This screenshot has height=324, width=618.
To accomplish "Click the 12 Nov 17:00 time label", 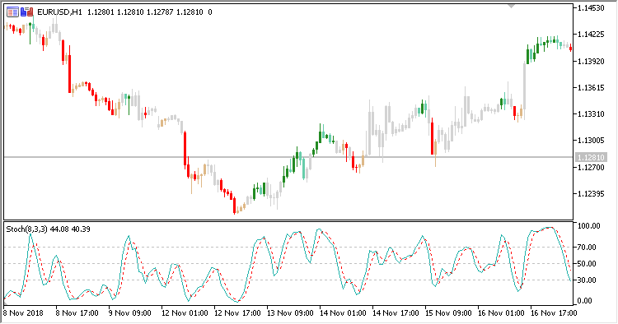I will click(237, 313).
